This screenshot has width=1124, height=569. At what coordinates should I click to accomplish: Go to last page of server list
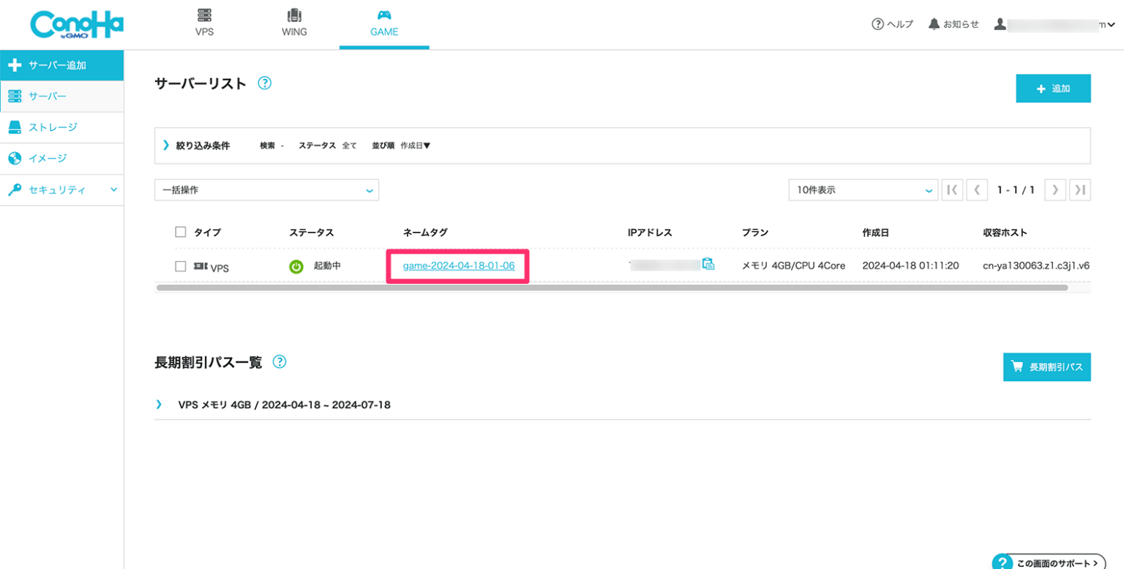[1080, 190]
